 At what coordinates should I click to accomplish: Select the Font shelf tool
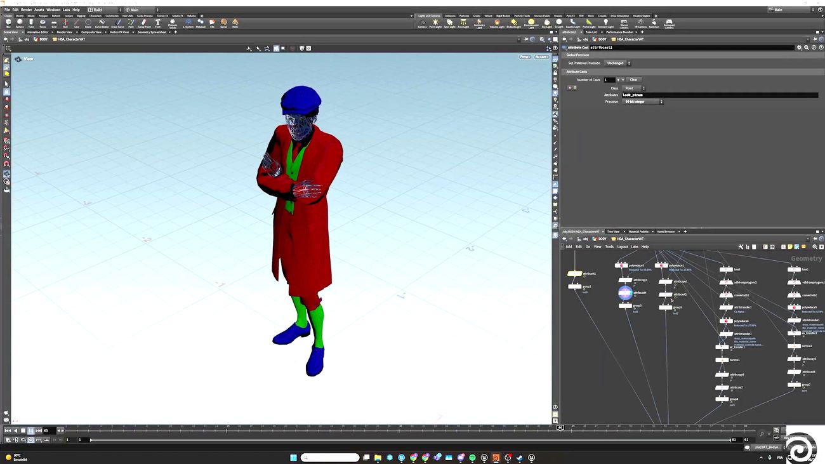158,23
